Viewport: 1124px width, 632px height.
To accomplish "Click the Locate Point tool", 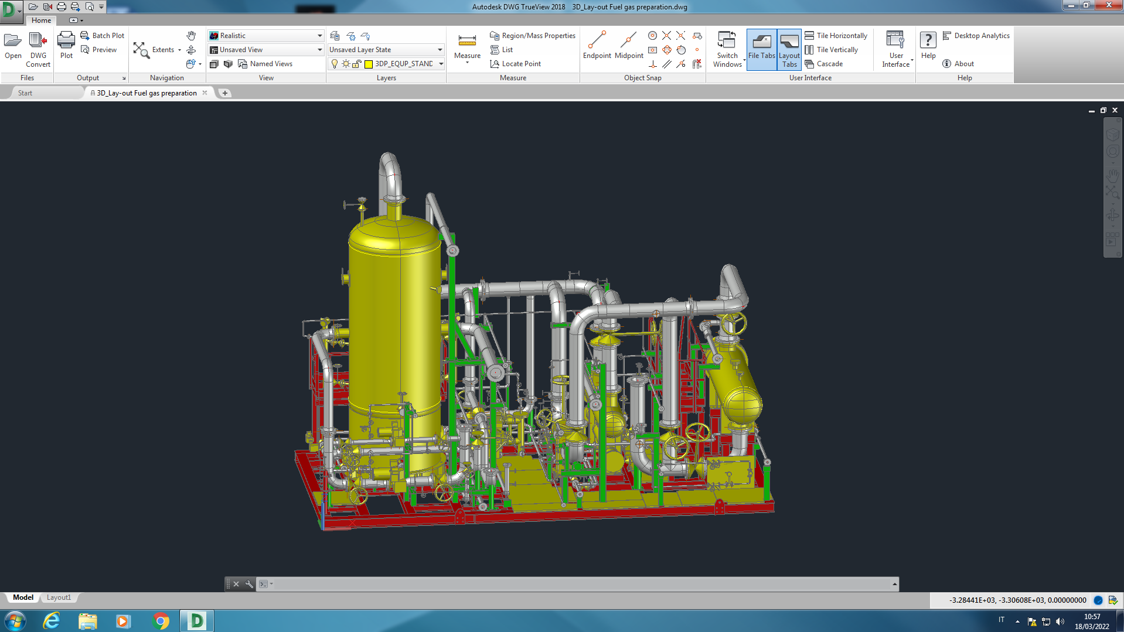I will (515, 64).
